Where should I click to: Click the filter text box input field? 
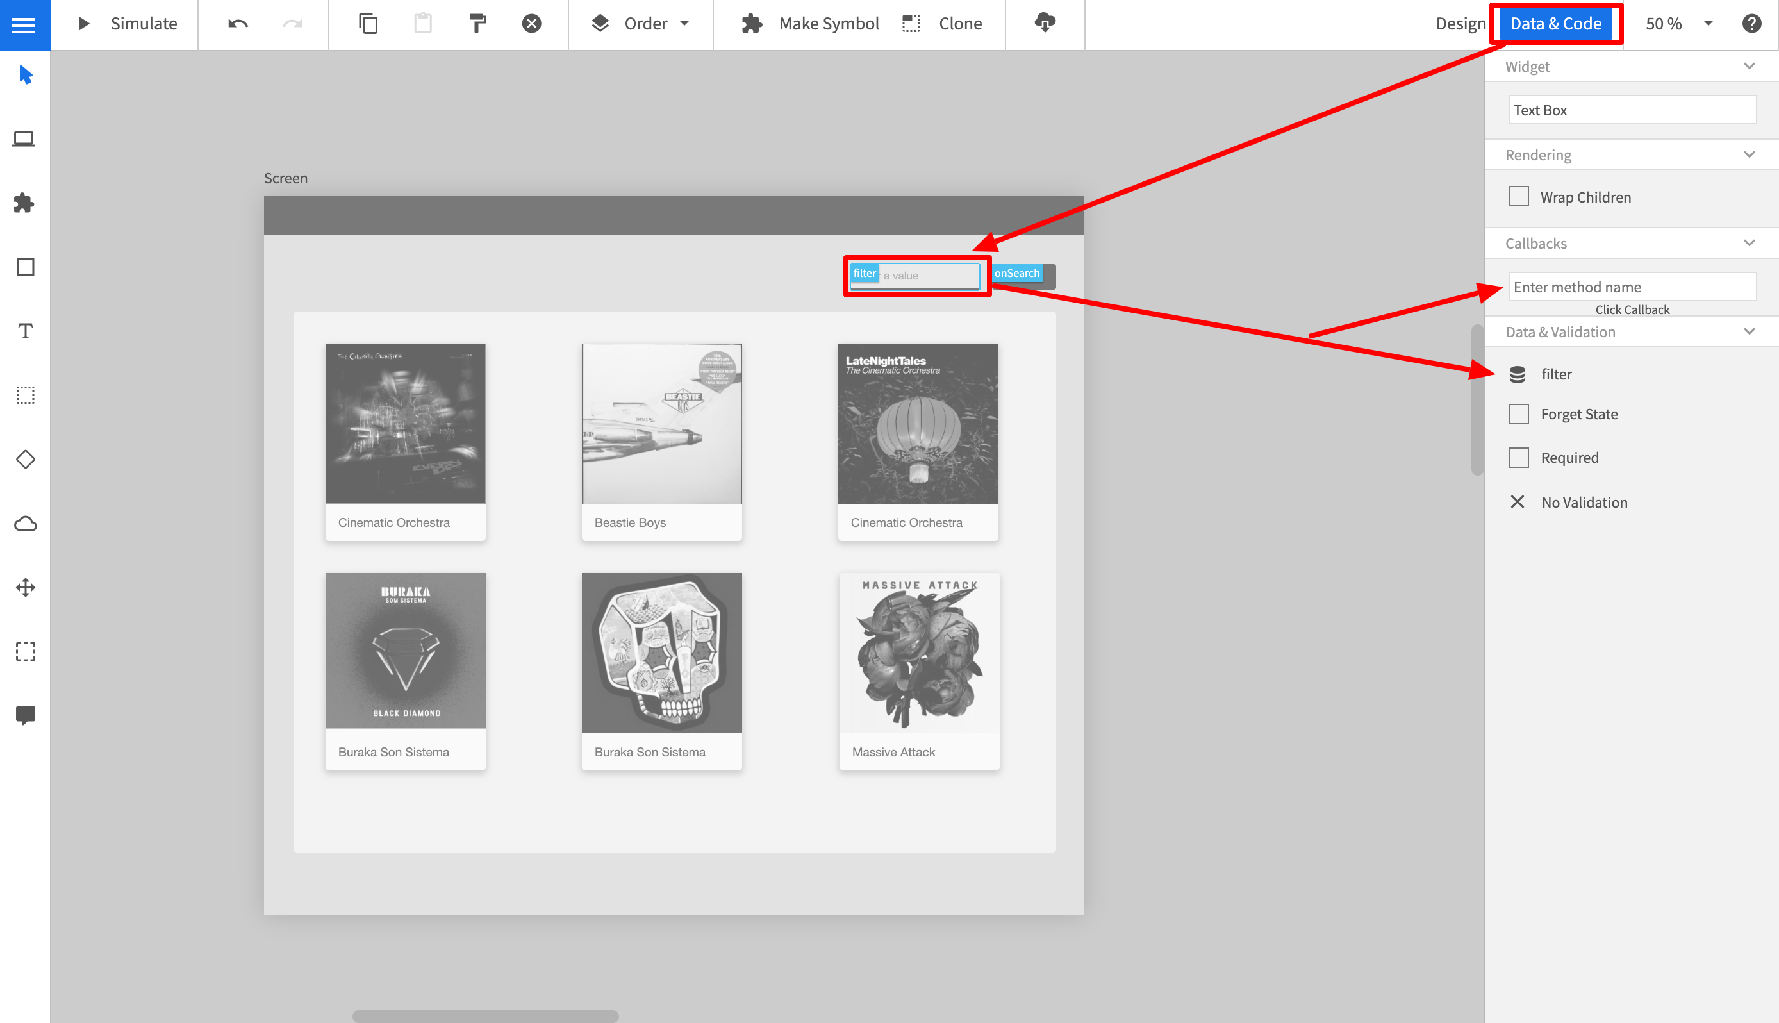click(922, 274)
